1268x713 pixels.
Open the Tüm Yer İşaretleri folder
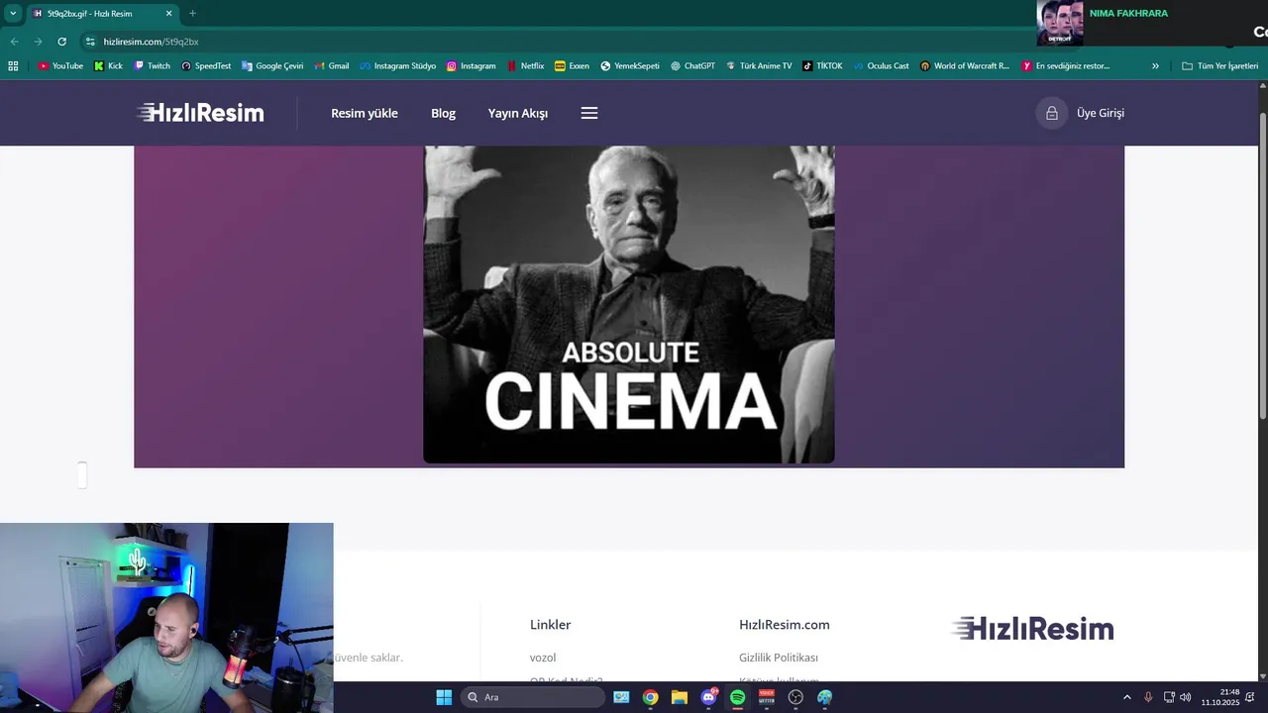coord(1220,65)
